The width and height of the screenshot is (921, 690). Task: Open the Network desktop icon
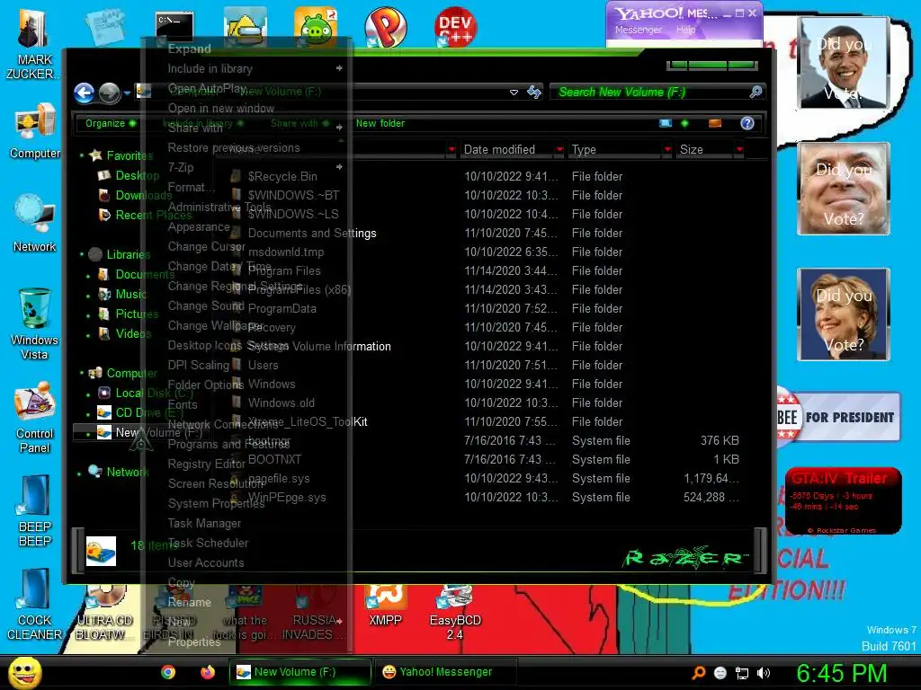35,224
